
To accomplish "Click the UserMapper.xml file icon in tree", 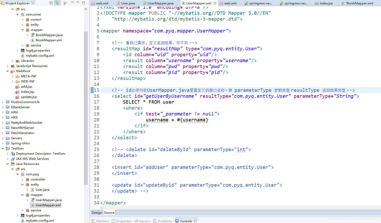I will (32, 205).
